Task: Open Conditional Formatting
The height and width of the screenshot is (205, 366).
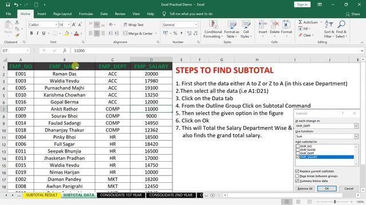Action: [213, 29]
